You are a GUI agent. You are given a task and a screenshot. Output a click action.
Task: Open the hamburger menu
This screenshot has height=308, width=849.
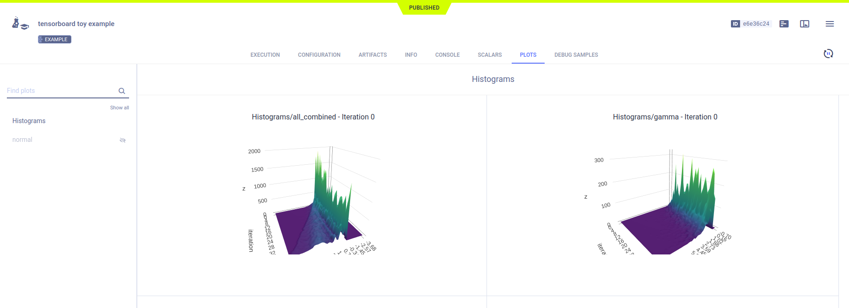pos(829,24)
